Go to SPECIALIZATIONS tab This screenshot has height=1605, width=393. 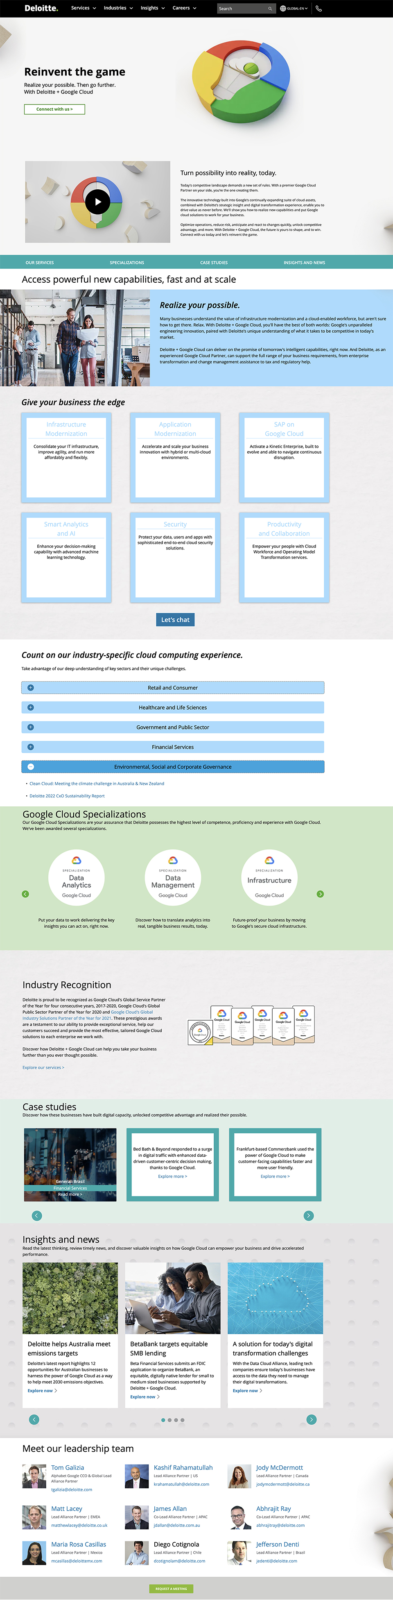pos(126,262)
